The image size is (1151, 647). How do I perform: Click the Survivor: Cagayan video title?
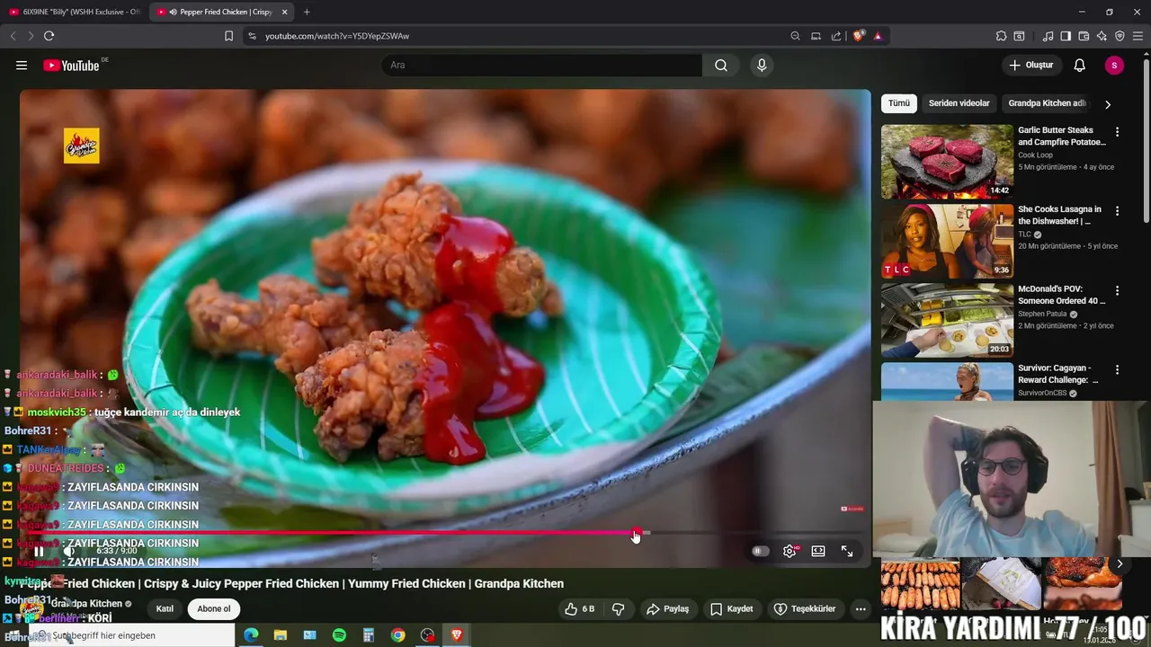[x=1057, y=374]
